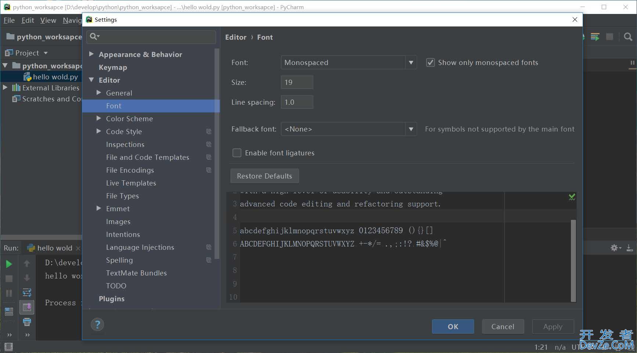Open the View menu

(48, 20)
